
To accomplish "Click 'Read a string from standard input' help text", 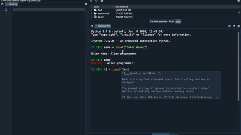I will point(166,81).
